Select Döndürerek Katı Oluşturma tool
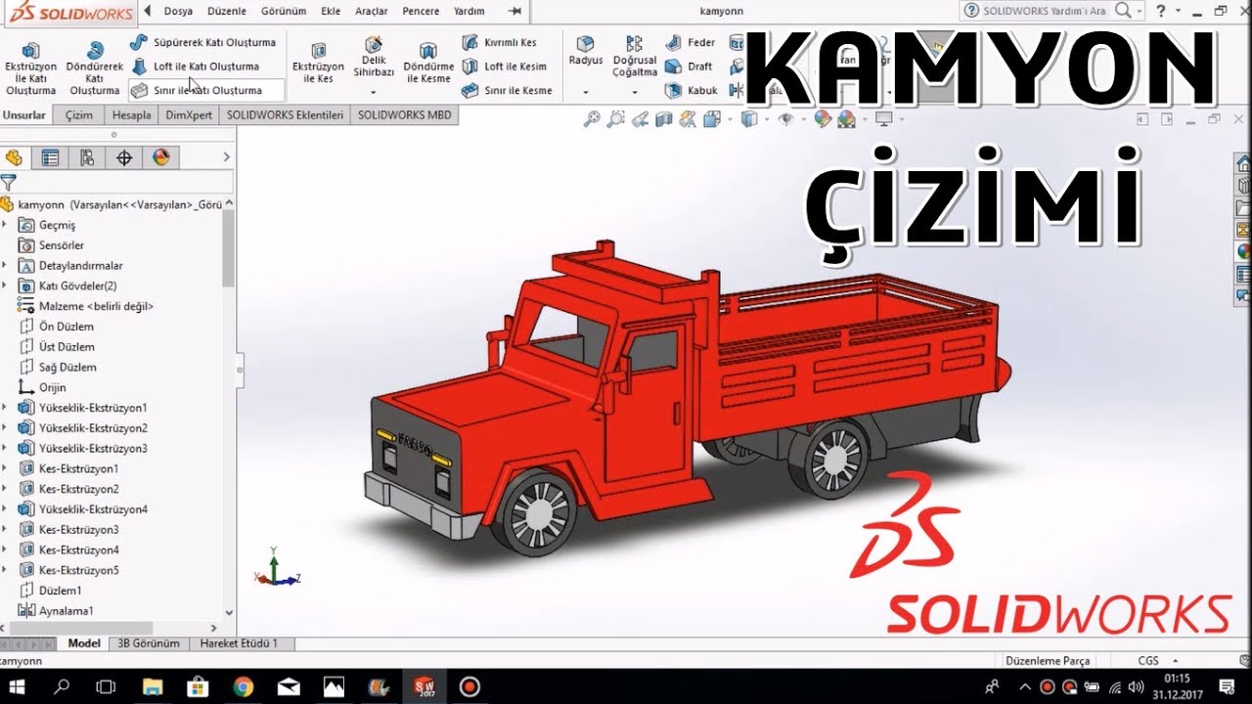 [95, 67]
